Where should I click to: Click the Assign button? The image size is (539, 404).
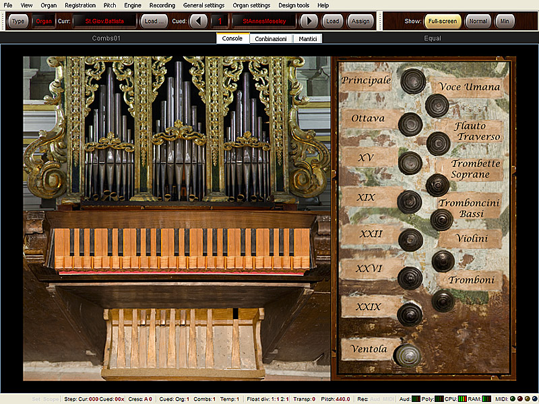click(360, 21)
